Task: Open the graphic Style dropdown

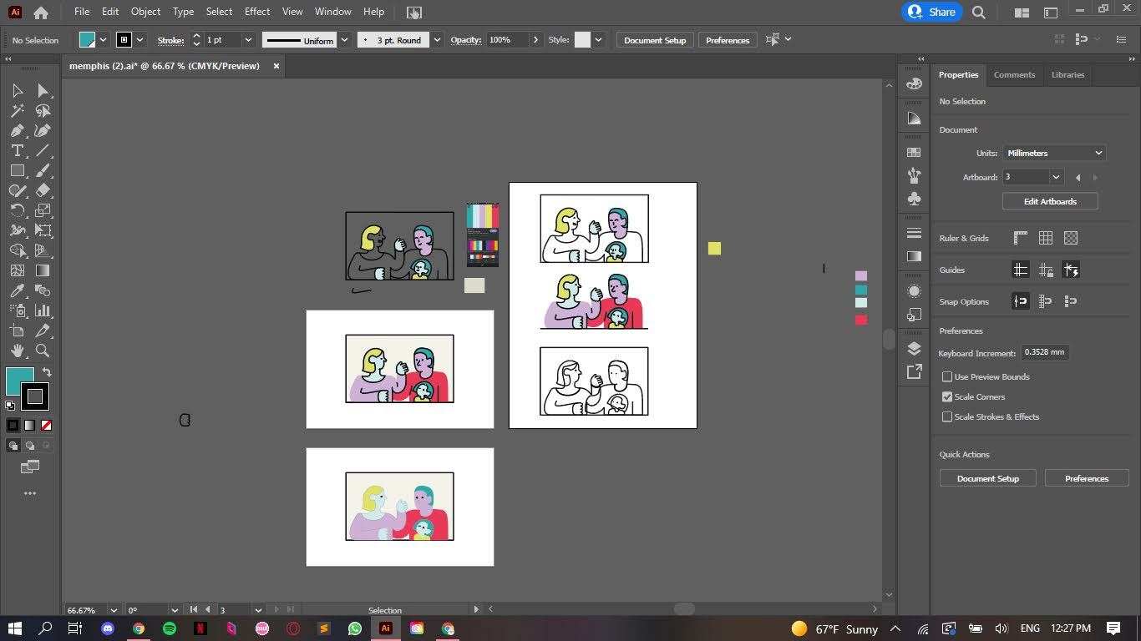Action: (x=598, y=40)
